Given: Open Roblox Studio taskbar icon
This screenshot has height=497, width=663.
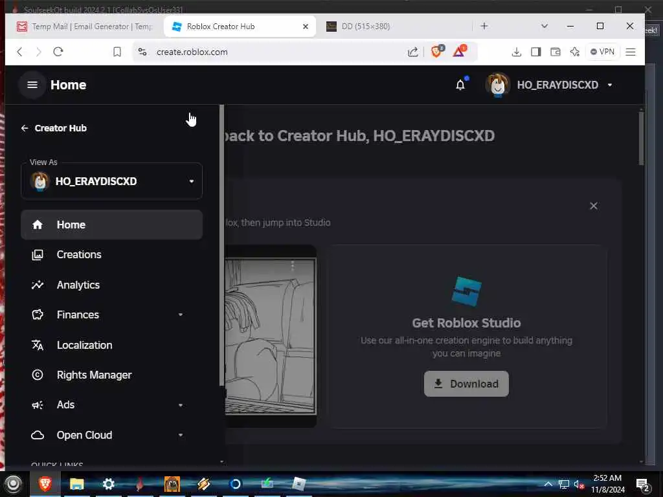Looking at the screenshot, I should pyautogui.click(x=299, y=483).
